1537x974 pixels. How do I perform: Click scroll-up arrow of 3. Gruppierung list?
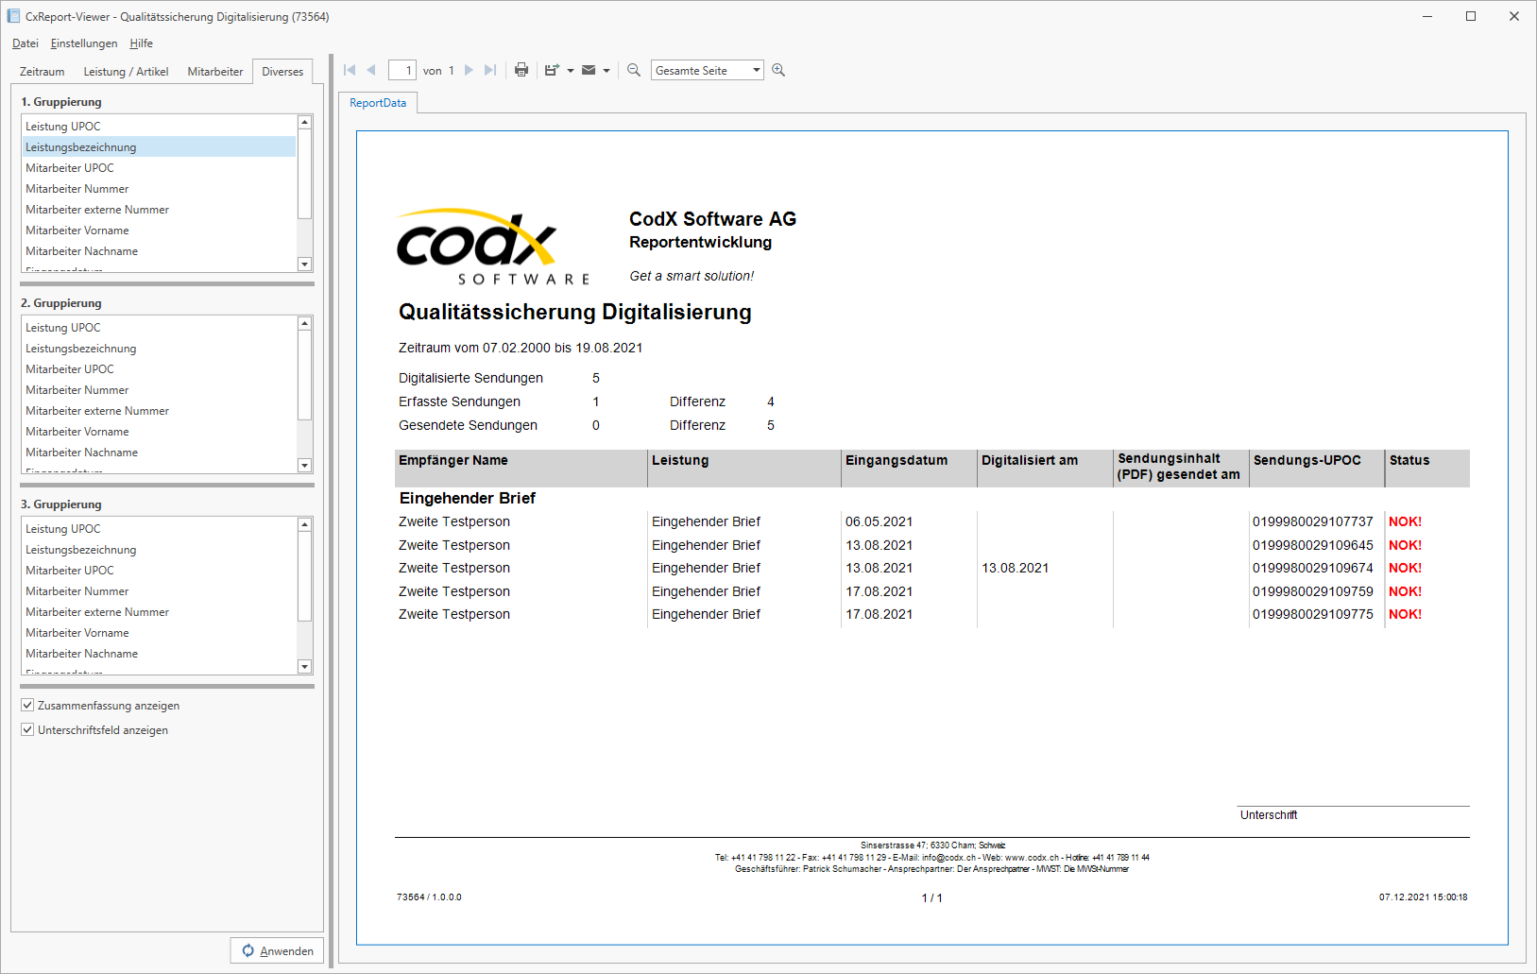coord(304,524)
